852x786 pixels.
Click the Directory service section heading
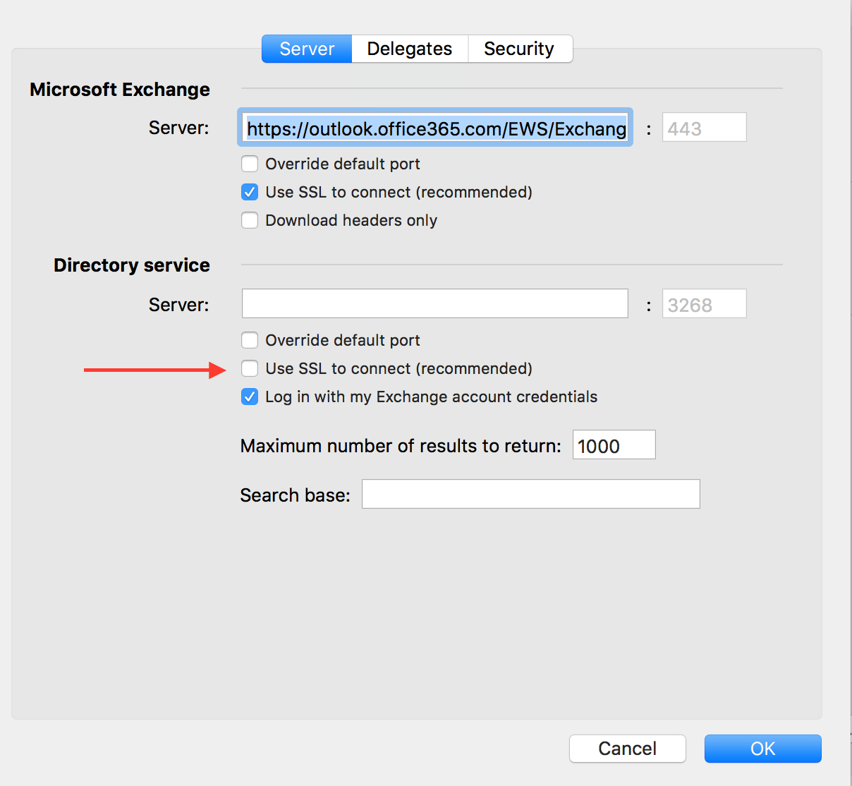point(132,265)
